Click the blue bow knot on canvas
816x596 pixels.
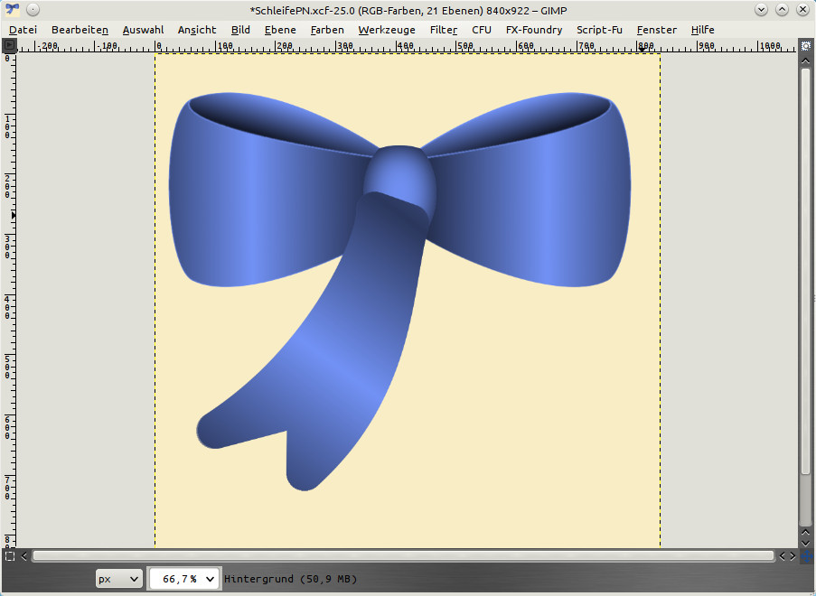click(x=398, y=172)
